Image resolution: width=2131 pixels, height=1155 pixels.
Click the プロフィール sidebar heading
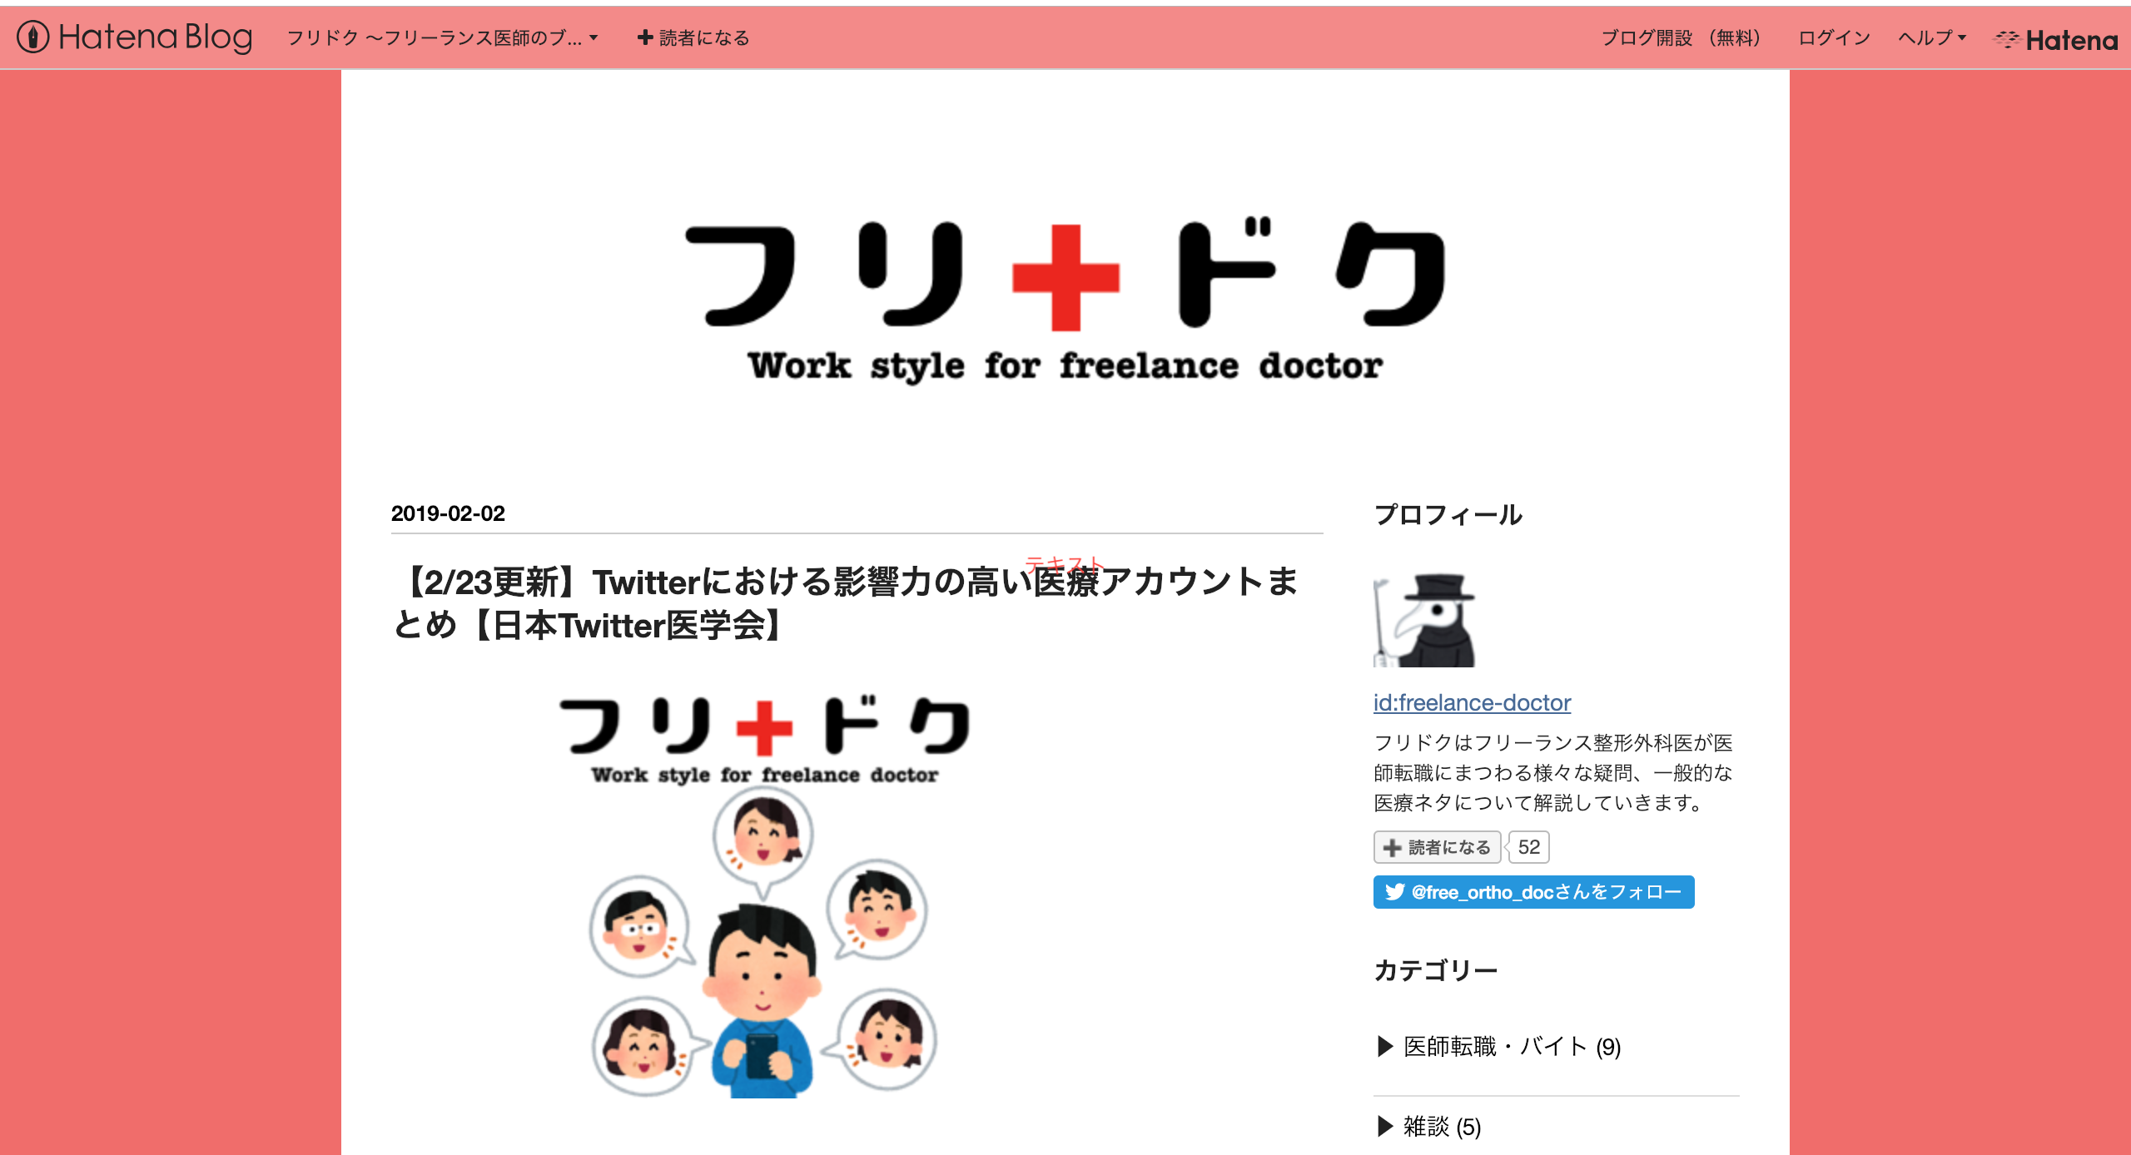1448,514
